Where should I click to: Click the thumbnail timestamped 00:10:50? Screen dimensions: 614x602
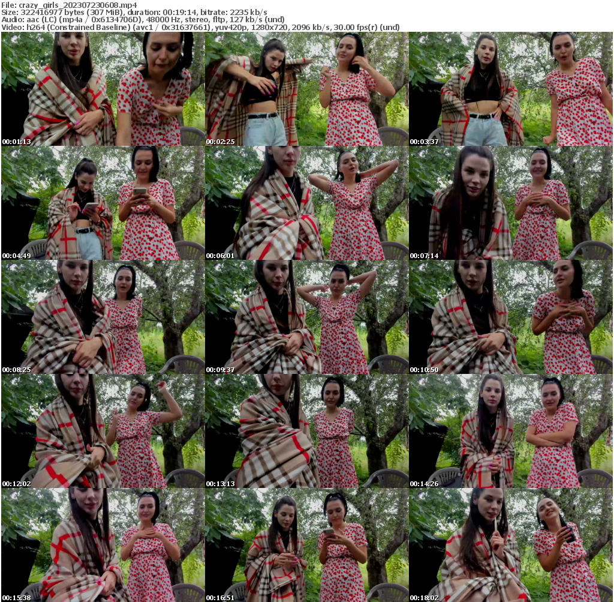coord(511,317)
